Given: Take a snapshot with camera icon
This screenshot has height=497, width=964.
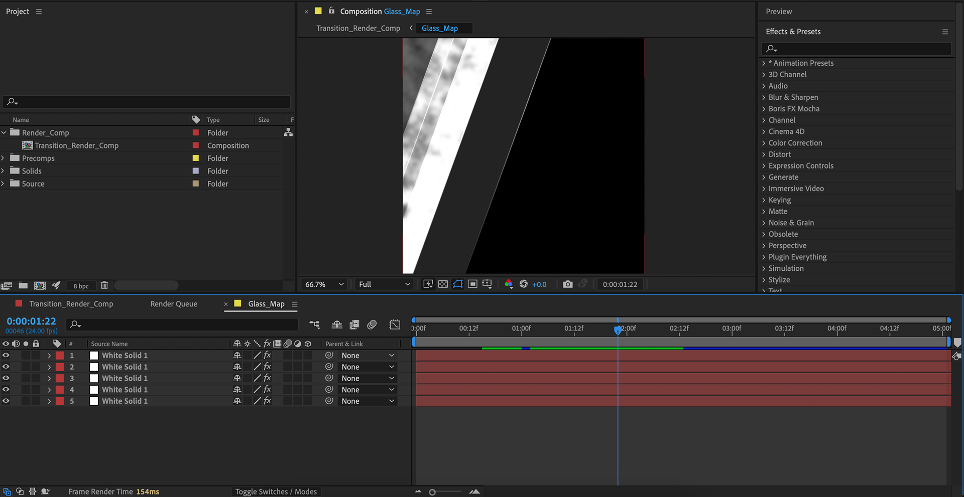Looking at the screenshot, I should (568, 284).
